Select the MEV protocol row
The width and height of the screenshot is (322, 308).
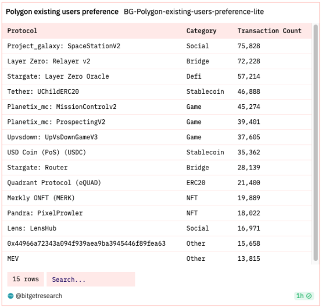pyautogui.click(x=157, y=259)
